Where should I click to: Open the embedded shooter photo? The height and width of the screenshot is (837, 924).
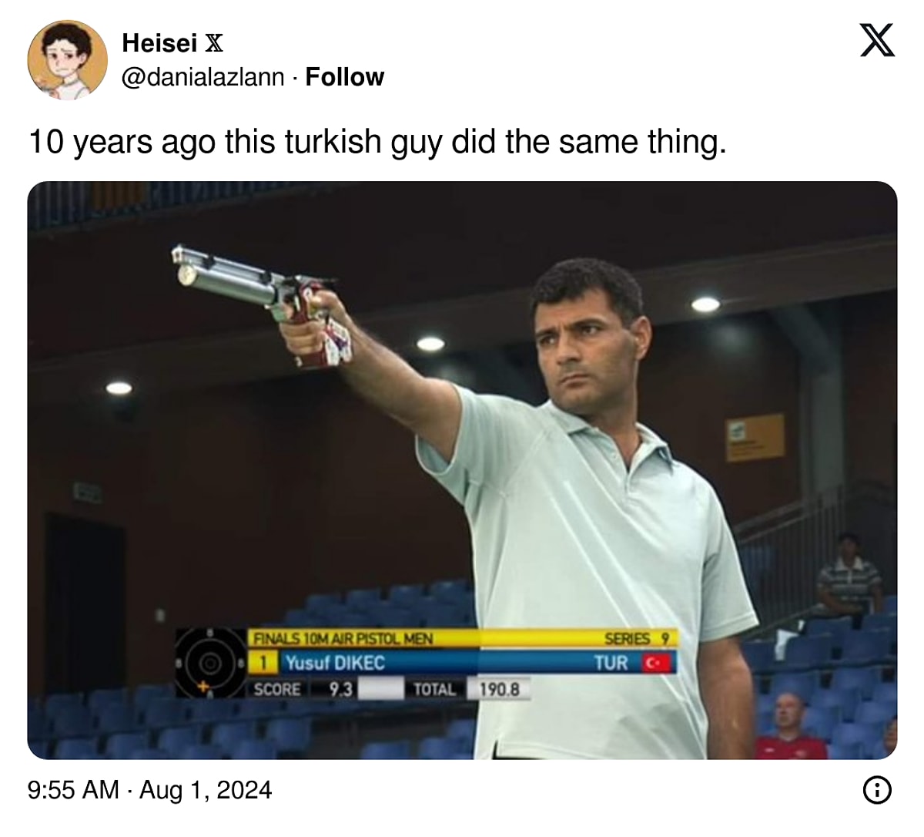point(462,470)
